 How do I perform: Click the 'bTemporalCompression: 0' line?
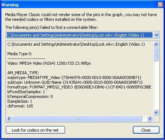pos(30,97)
